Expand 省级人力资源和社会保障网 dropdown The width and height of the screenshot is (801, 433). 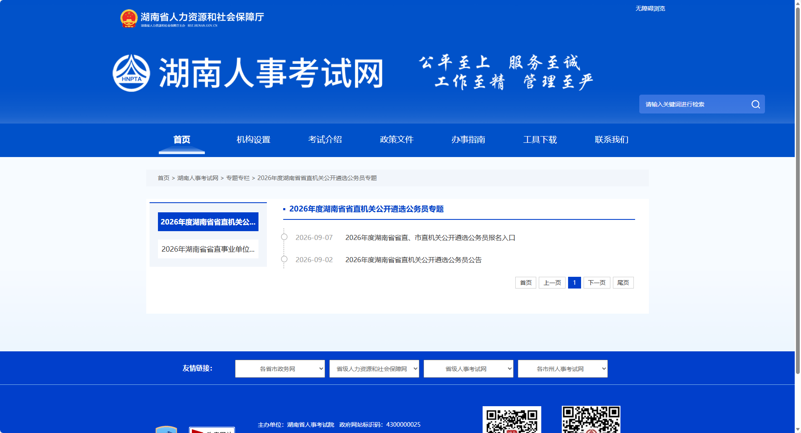coord(374,369)
